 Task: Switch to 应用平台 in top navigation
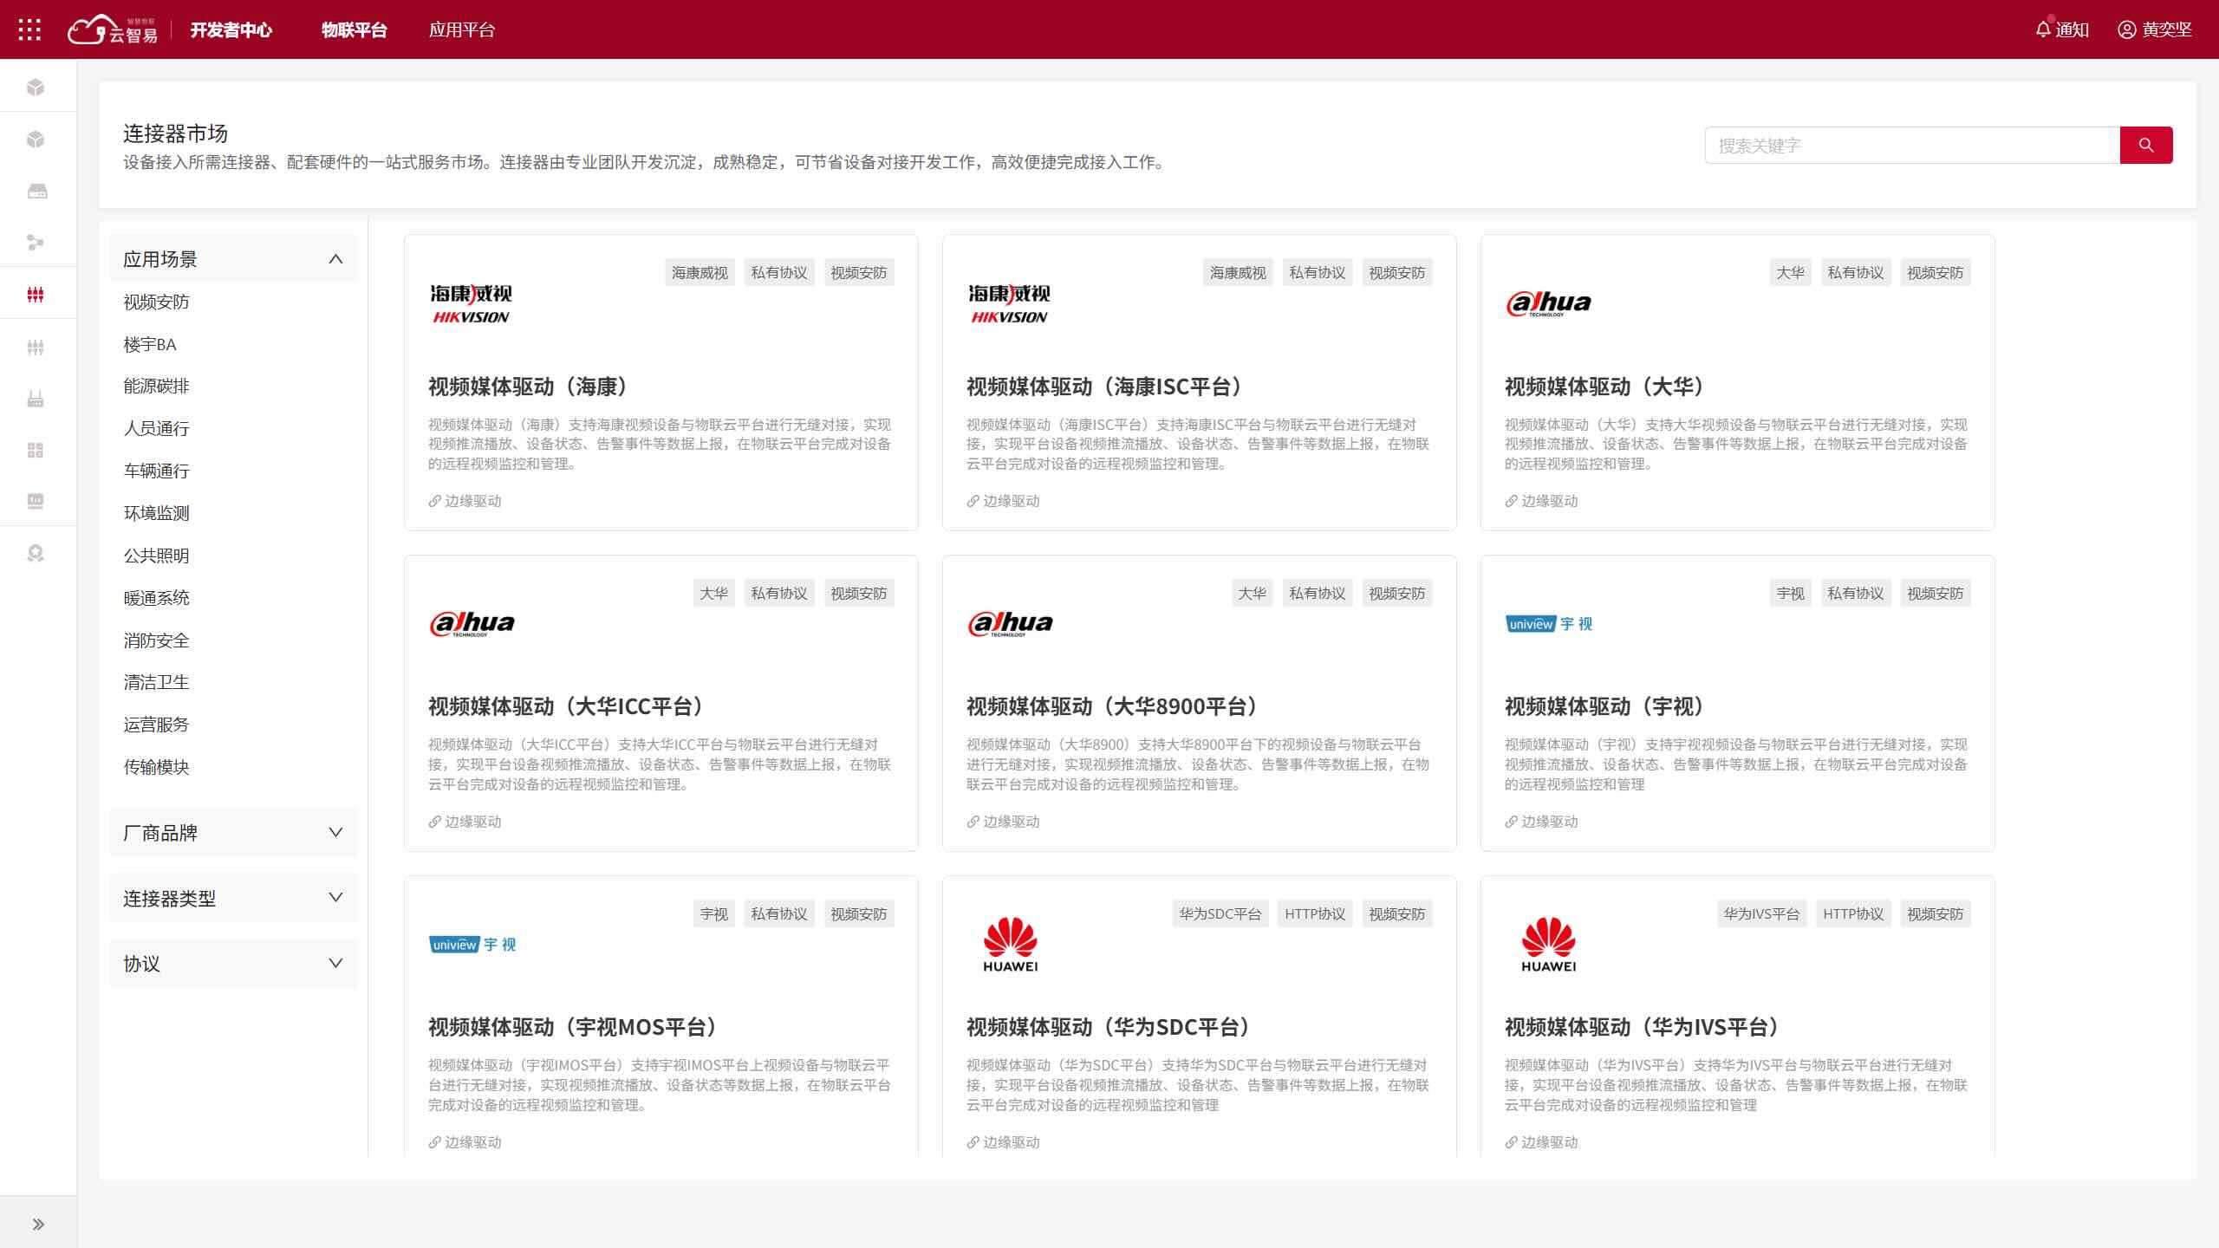point(462,29)
